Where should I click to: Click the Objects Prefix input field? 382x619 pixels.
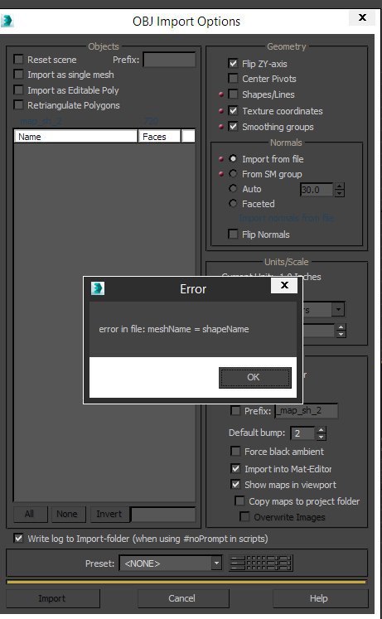(169, 60)
